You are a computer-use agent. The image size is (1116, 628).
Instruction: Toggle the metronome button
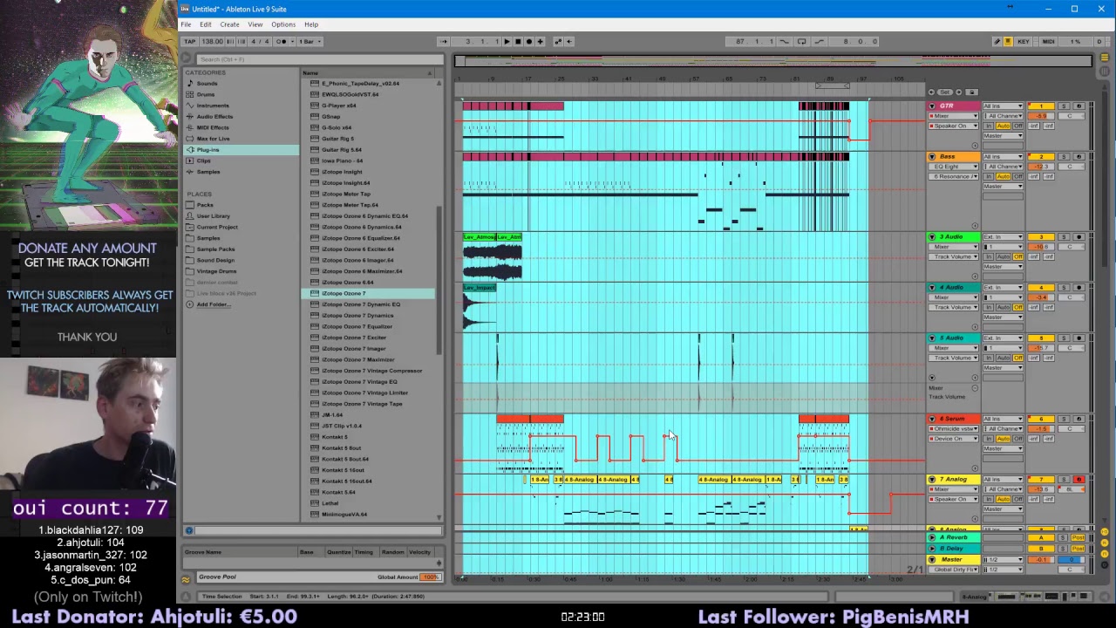click(280, 41)
